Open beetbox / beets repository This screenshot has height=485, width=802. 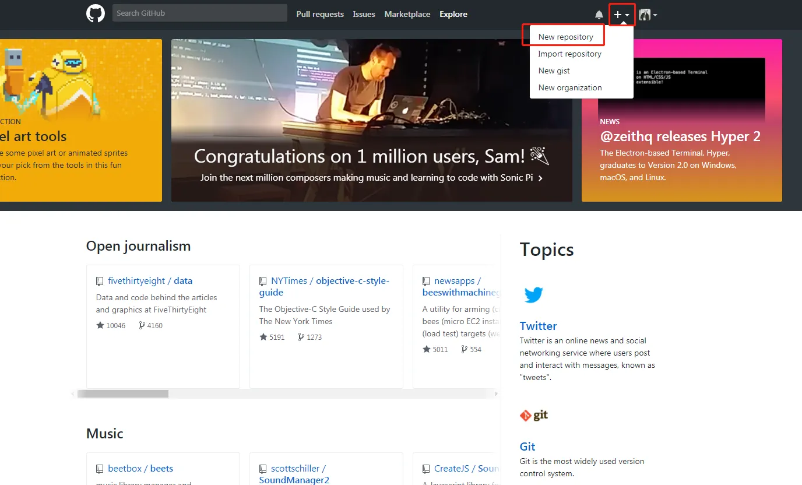point(140,468)
